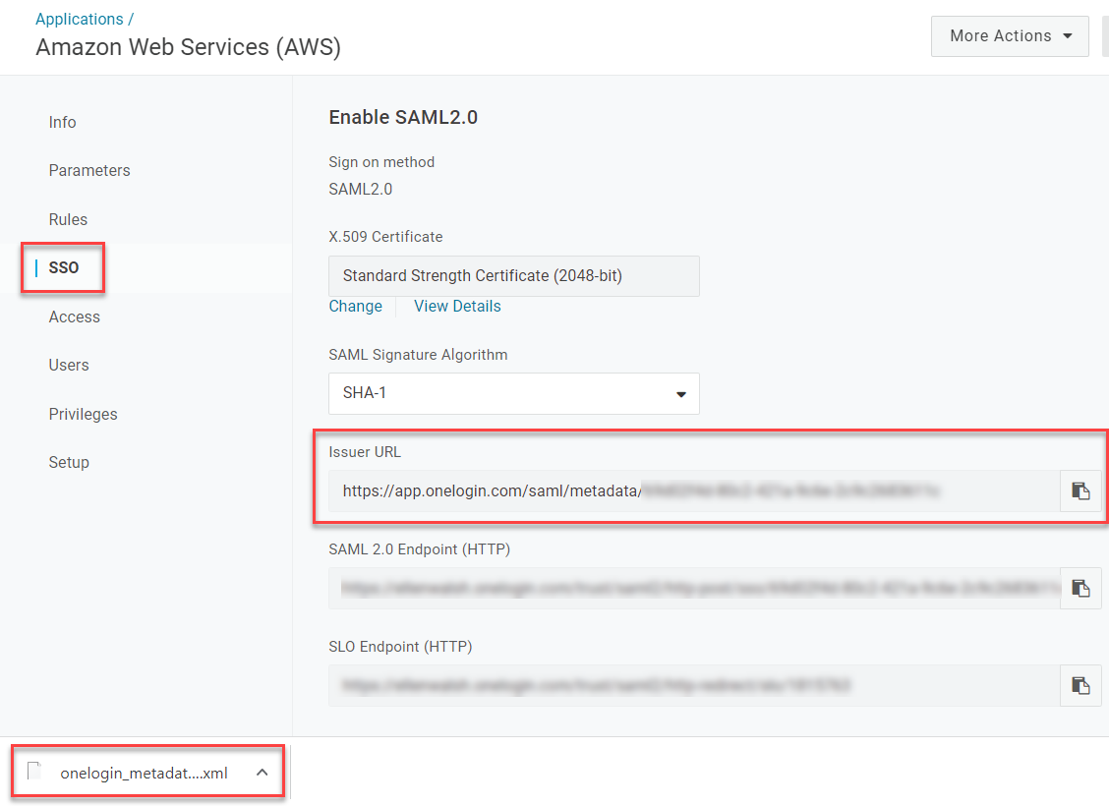Click the Enable SAML2.0 heading
The image size is (1109, 806).
click(403, 117)
